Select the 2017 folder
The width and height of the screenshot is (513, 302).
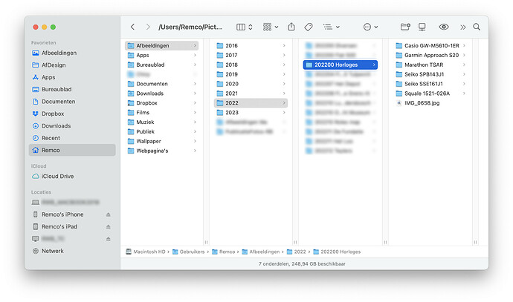(251, 55)
